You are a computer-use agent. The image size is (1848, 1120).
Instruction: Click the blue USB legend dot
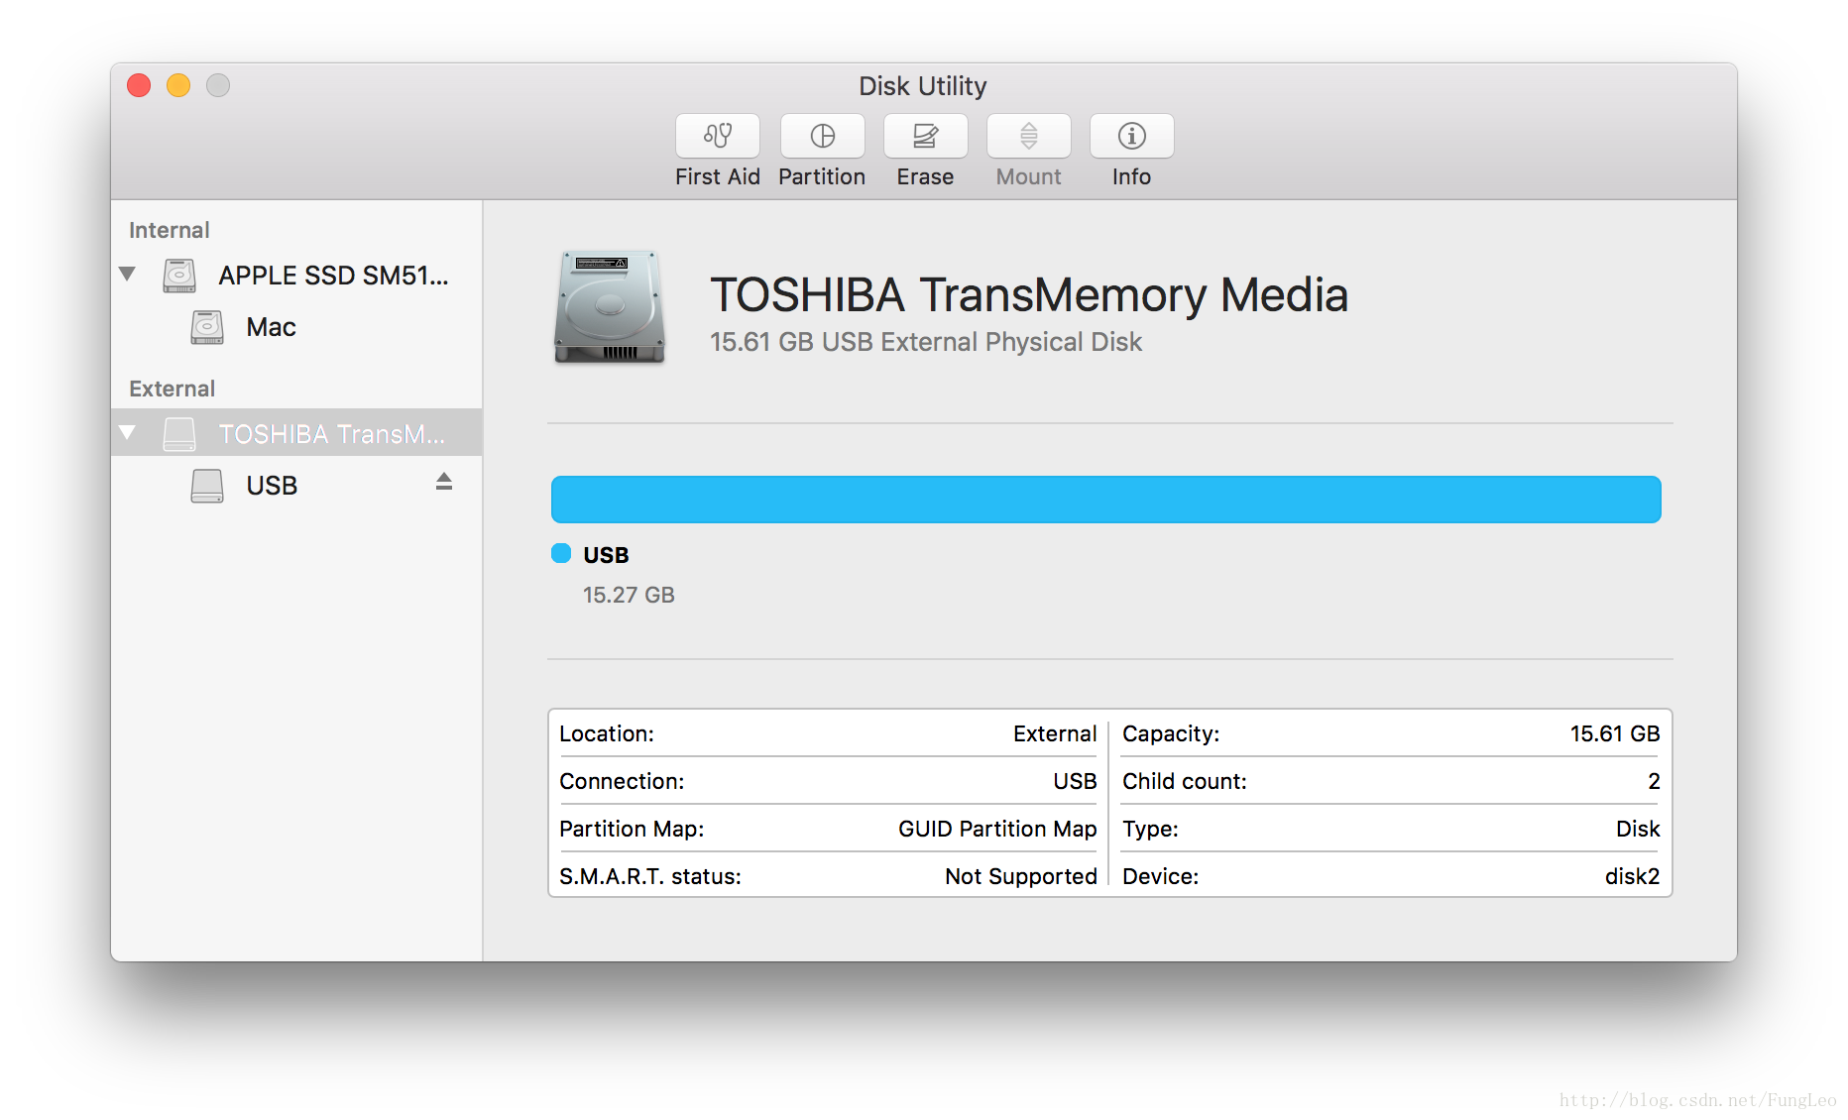point(561,554)
